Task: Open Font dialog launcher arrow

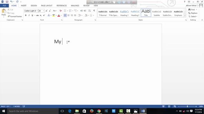Action: (62, 20)
